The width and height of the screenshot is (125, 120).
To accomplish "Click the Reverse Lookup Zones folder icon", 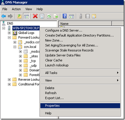I will [14, 79].
